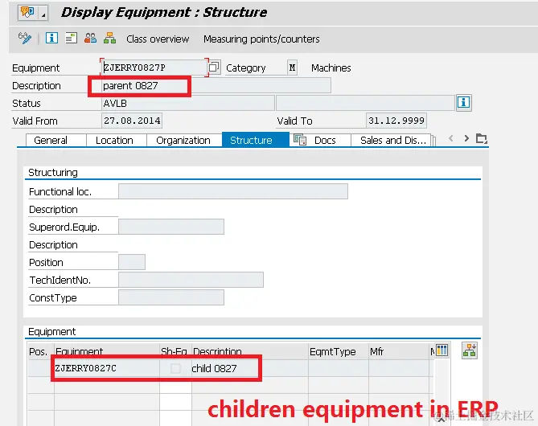Switch to the Location tab
Viewport: 538px width, 426px height.
(x=115, y=141)
